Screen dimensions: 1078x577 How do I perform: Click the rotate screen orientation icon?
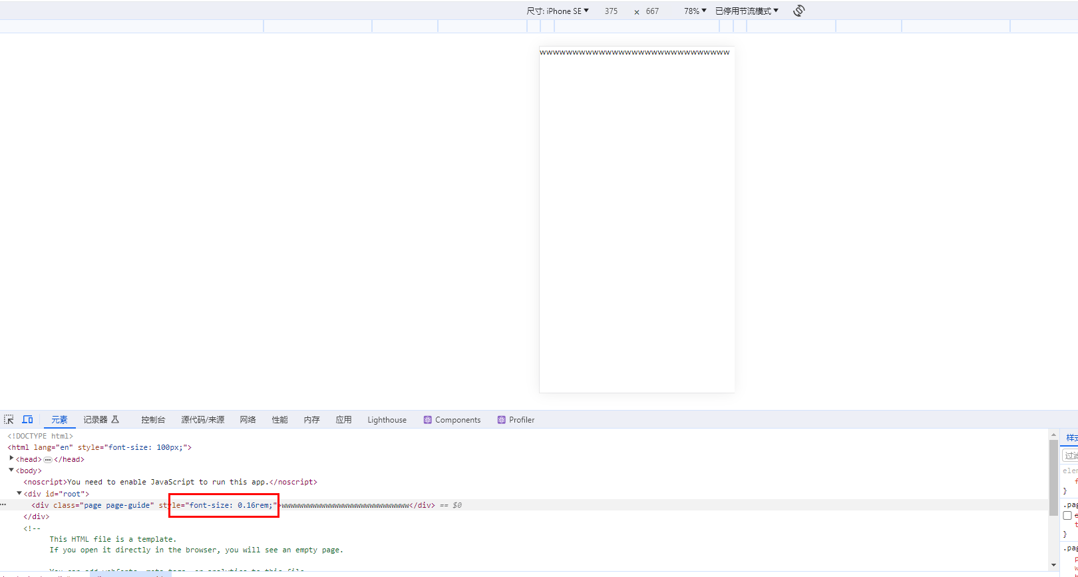(799, 11)
